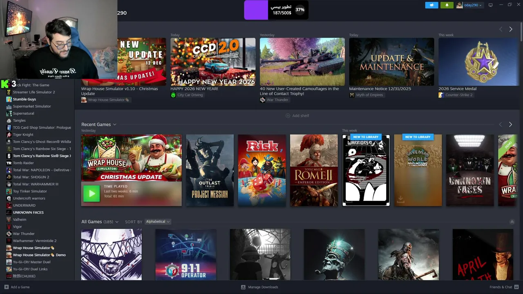Open the oday290 account dropdown arrow

[x=481, y=5]
